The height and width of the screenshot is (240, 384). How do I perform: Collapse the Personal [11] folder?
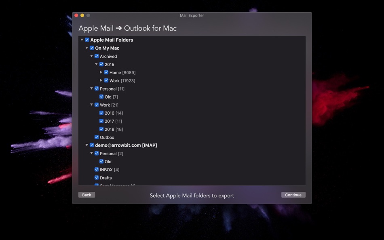(92, 88)
